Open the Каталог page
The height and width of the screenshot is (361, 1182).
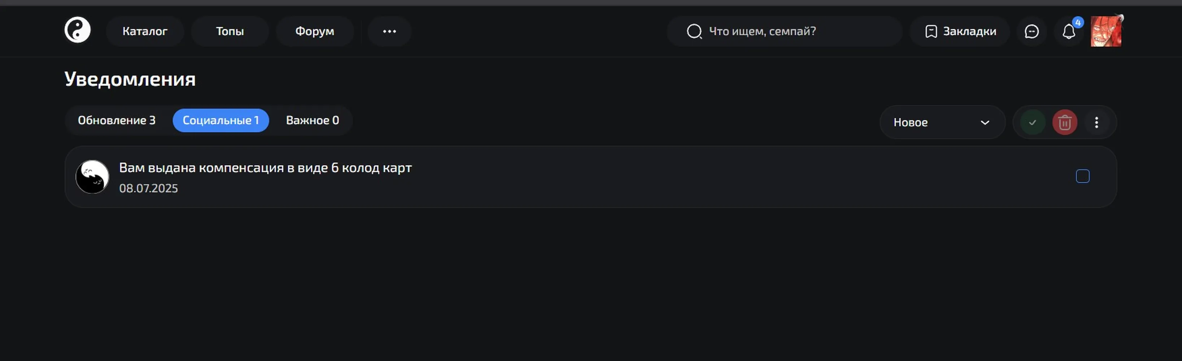(x=145, y=31)
